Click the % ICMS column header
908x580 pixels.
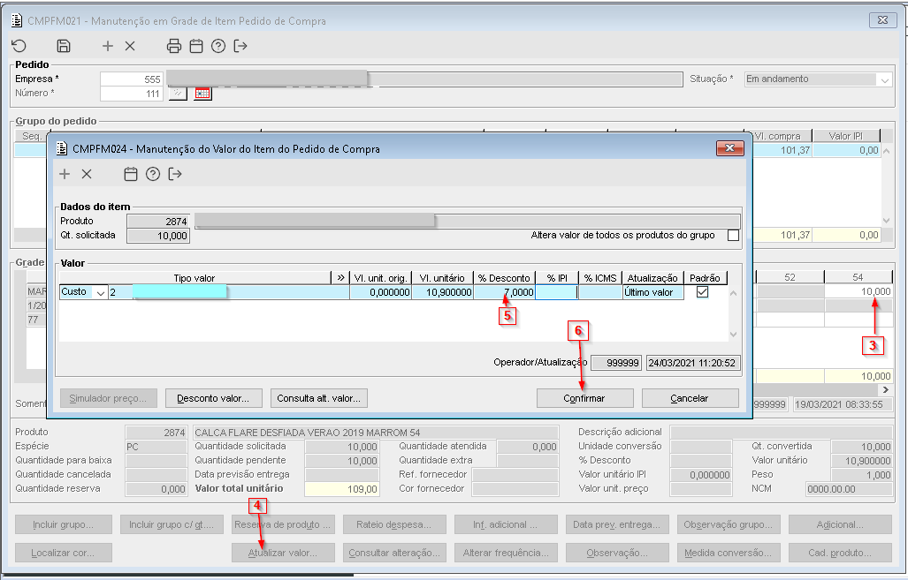[600, 278]
